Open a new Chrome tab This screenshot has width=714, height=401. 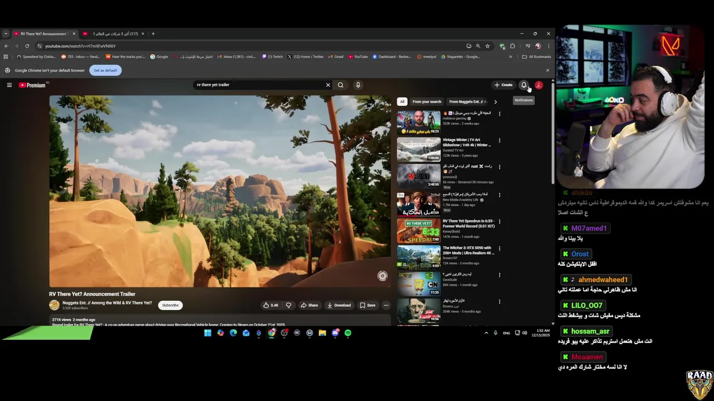pos(153,34)
